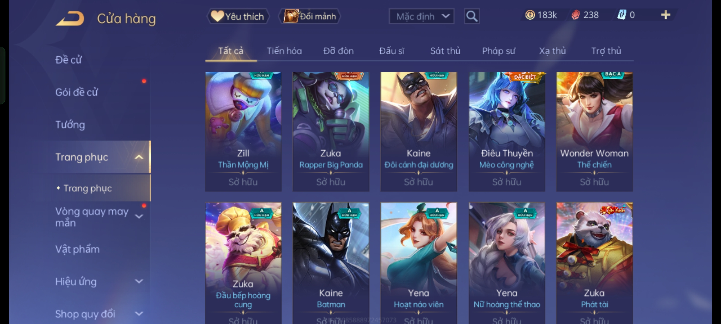This screenshot has height=324, width=721.
Task: Tap the plus icon to add currency
Action: point(666,15)
